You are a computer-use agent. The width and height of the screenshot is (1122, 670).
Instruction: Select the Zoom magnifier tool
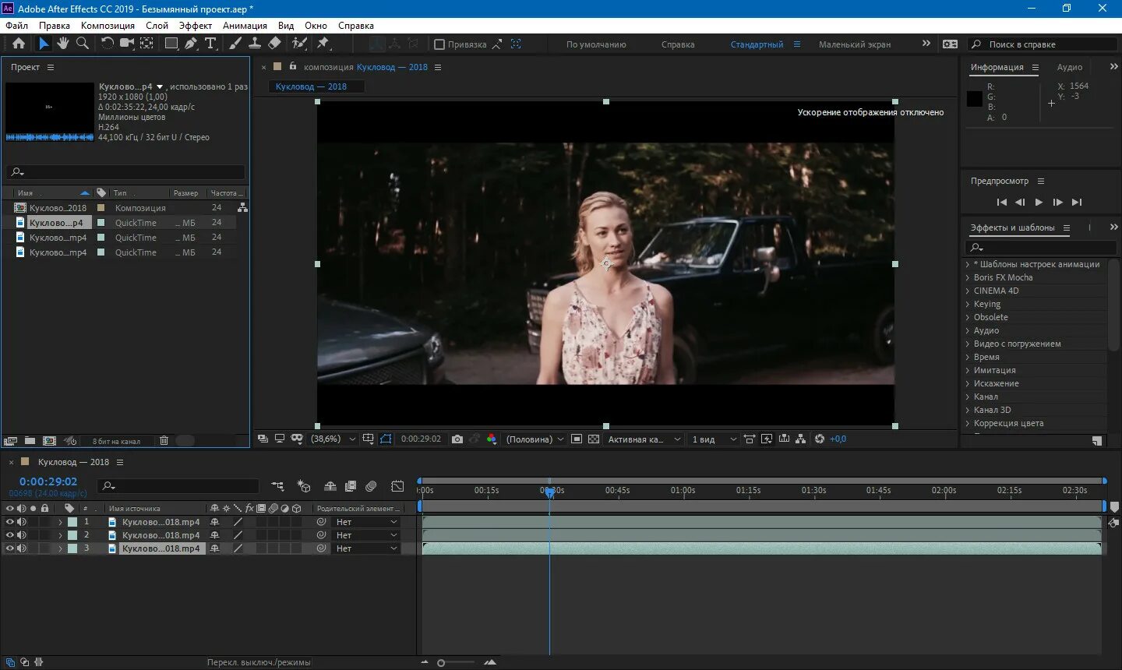pos(82,44)
